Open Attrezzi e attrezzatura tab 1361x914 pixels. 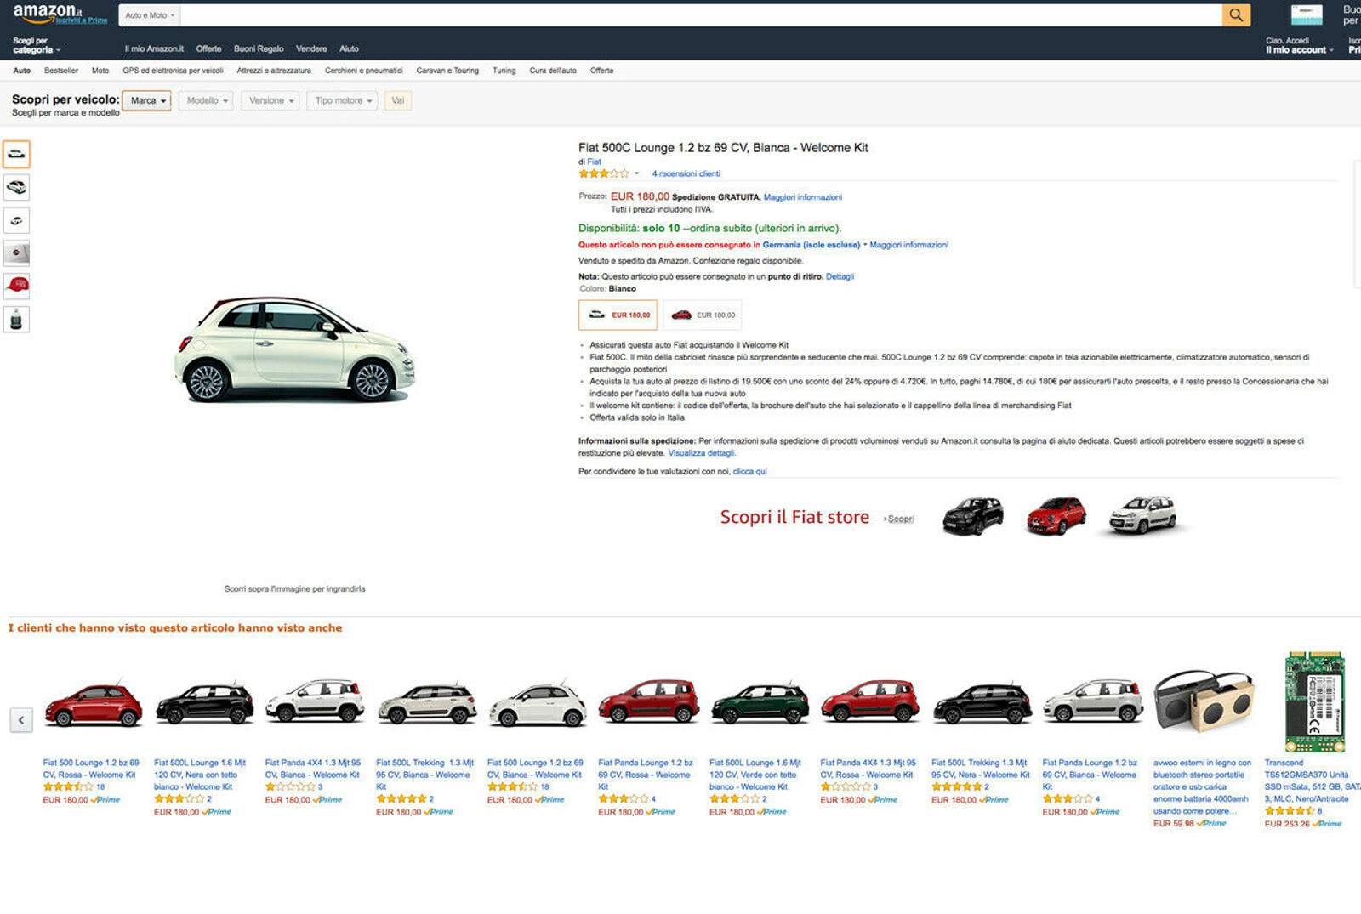point(274,71)
